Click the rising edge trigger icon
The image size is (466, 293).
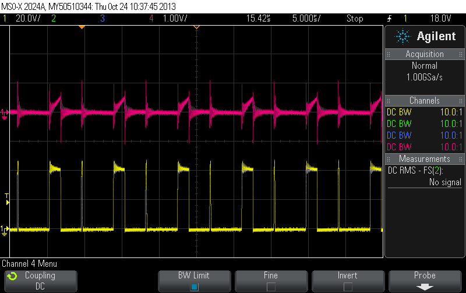(389, 19)
